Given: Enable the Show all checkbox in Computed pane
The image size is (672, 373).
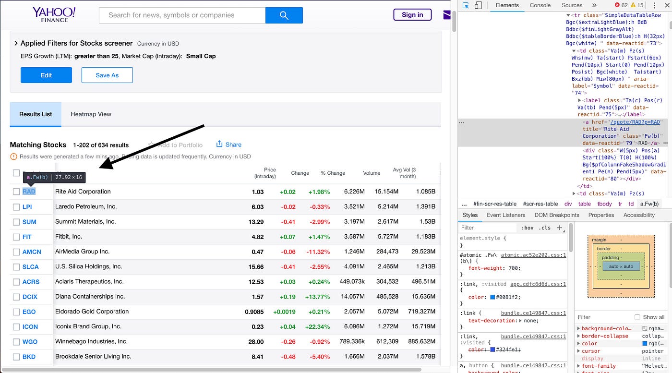Looking at the screenshot, I should click(x=637, y=317).
